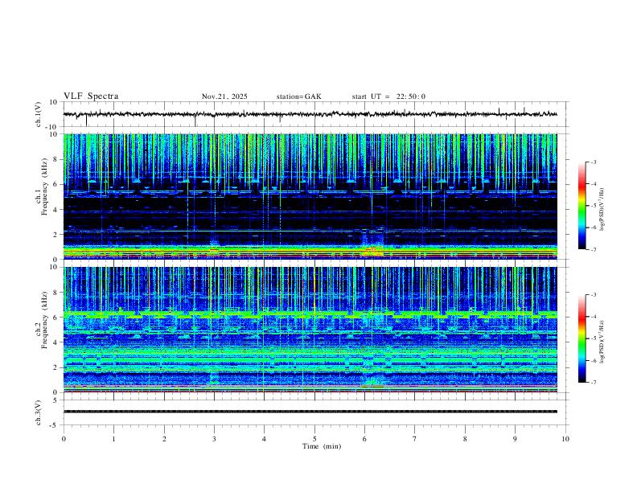637x492 pixels.
Task: Click time axis tick label "4"
Action: click(264, 439)
